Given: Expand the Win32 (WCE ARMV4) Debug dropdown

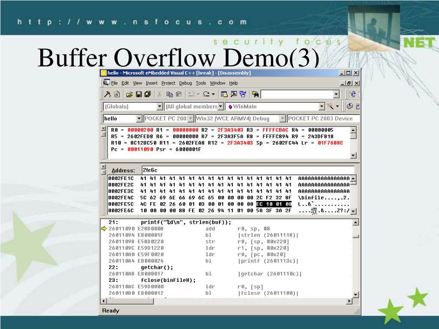Looking at the screenshot, I should pos(283,119).
